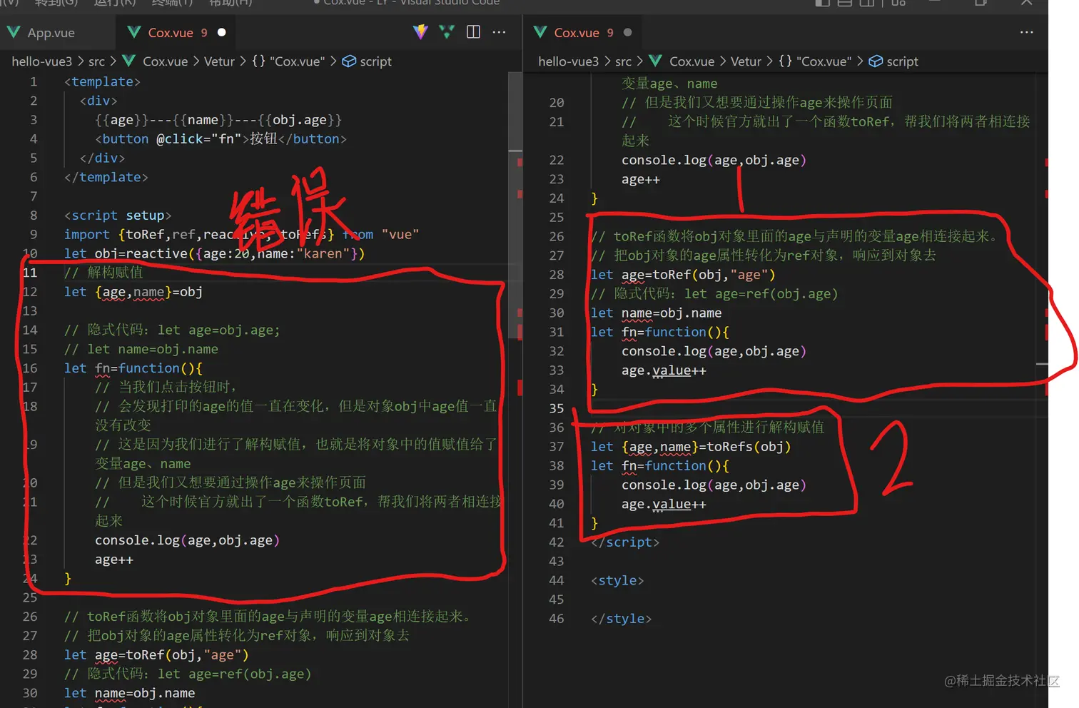Click the script cube icon in left breadcrumb
The image size is (1079, 708).
349,61
